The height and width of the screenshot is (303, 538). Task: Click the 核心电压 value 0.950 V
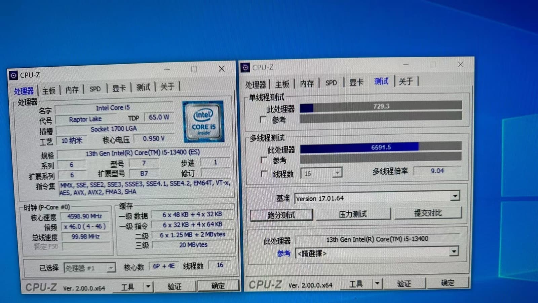coord(153,138)
